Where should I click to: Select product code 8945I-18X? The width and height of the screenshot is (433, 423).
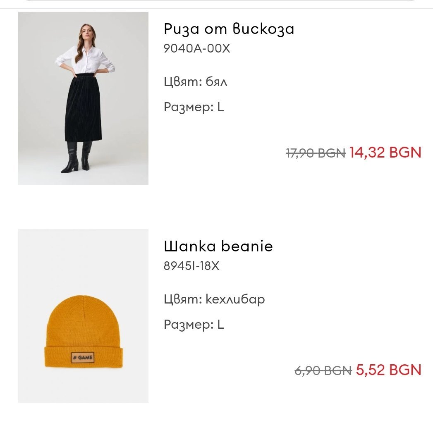[x=191, y=266]
